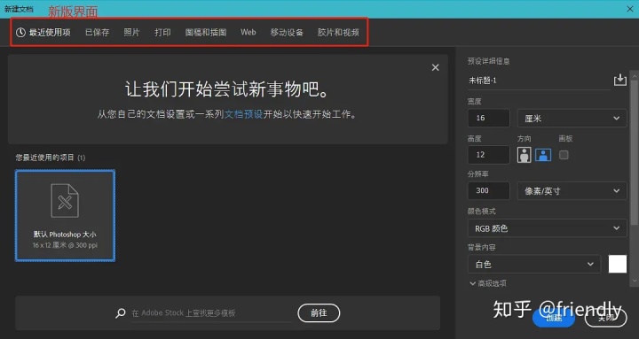This screenshot has height=339, width=639.
Task: Click the 创建 button
Action: click(554, 319)
